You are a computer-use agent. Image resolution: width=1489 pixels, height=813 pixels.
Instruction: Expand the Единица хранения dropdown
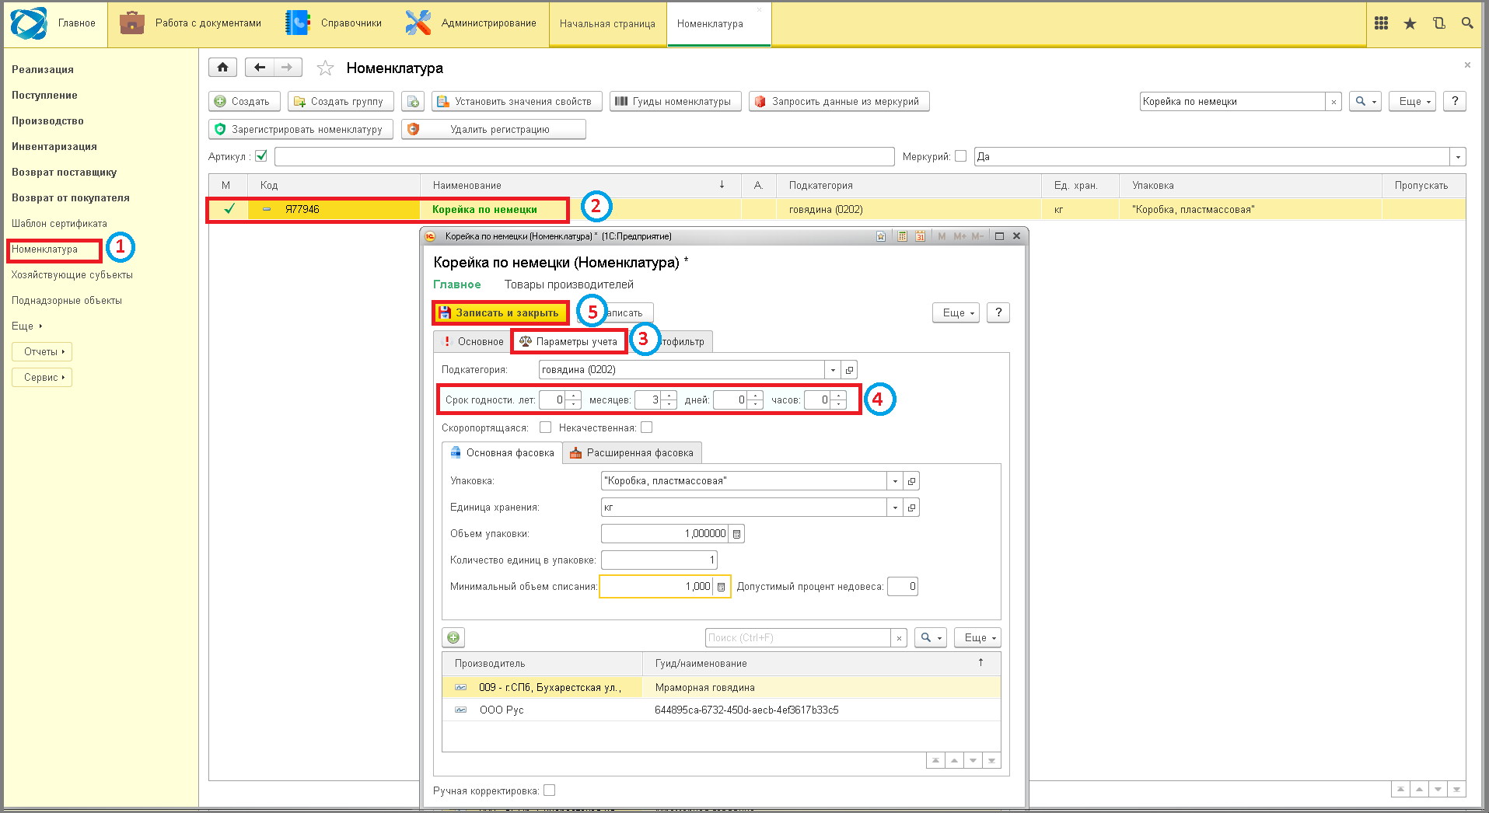(895, 508)
